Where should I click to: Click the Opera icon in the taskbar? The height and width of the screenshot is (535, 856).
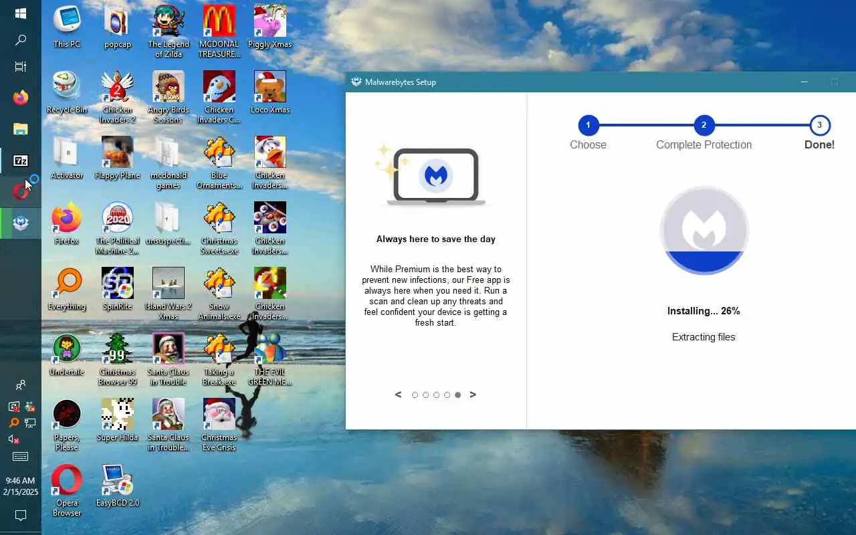[20, 192]
